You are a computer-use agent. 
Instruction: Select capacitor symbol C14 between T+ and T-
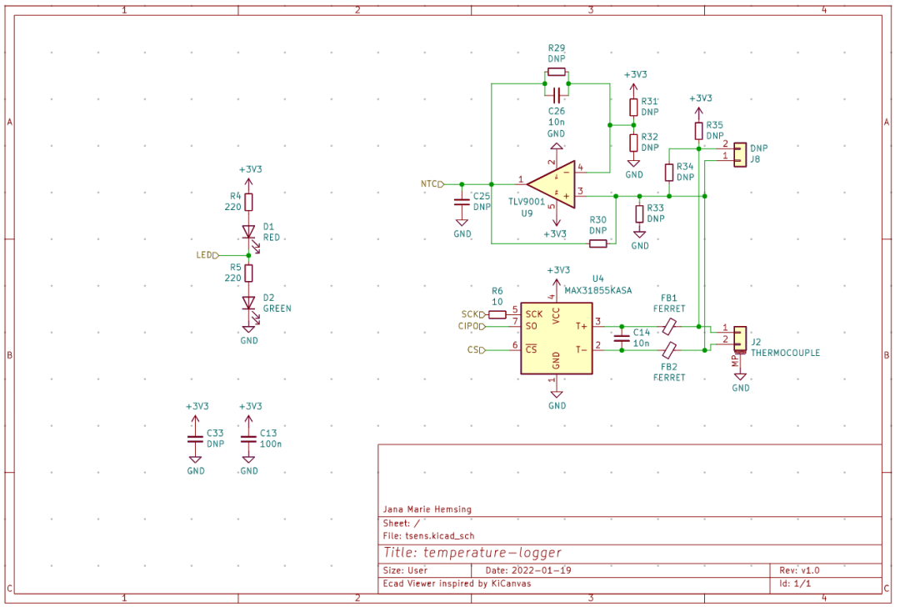click(622, 339)
